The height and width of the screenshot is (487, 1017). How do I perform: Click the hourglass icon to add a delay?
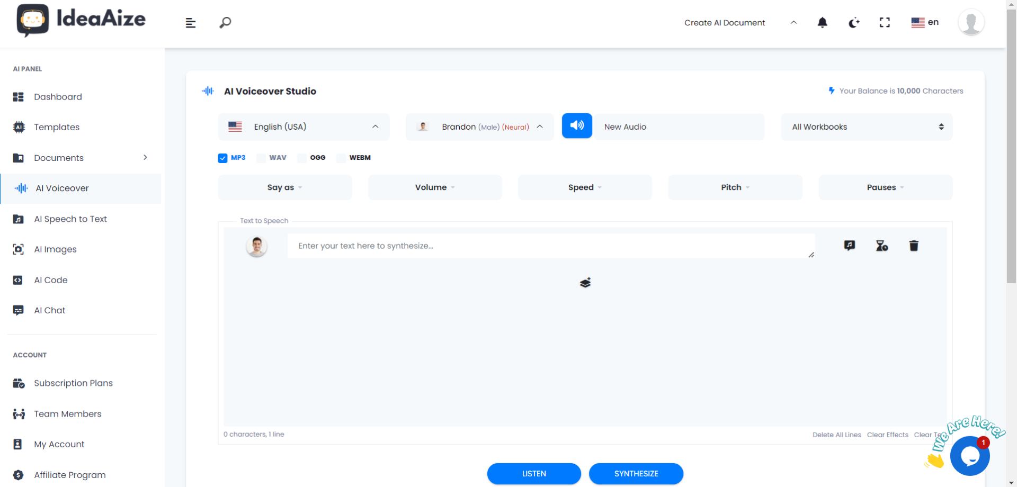pyautogui.click(x=881, y=245)
